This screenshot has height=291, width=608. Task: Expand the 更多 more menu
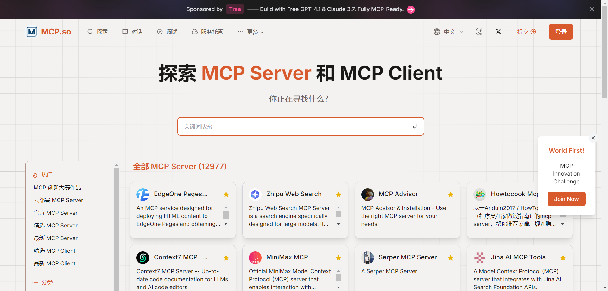[251, 32]
